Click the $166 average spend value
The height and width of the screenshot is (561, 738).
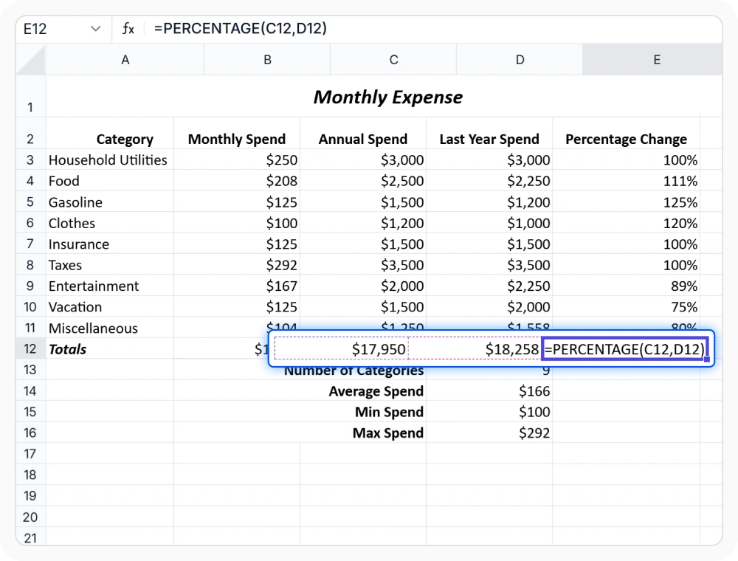[x=489, y=391]
